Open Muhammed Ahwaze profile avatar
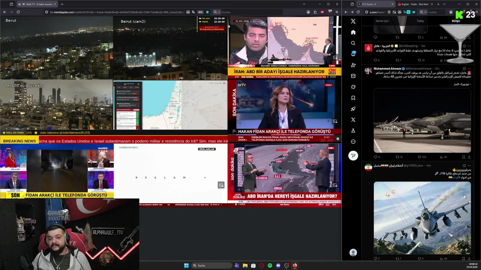The width and height of the screenshot is (481, 270). tap(368, 70)
